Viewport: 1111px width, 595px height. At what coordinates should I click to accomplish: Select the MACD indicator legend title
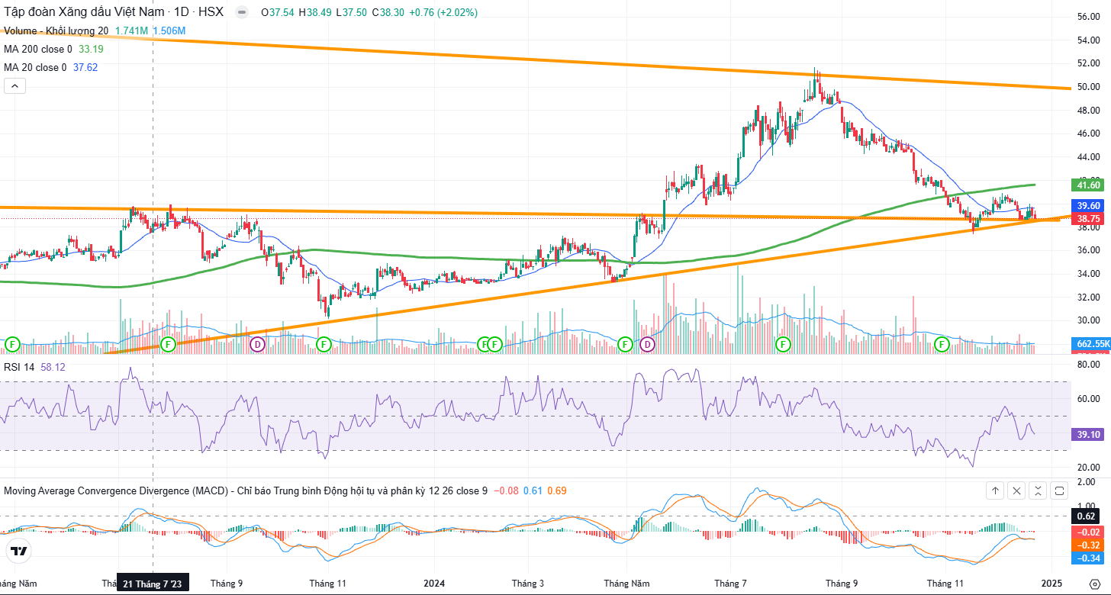click(x=246, y=490)
